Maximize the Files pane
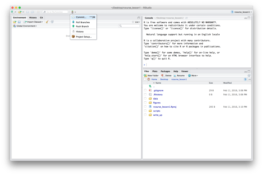Image resolution: width=263 pixels, height=175 pixels. click(x=249, y=72)
